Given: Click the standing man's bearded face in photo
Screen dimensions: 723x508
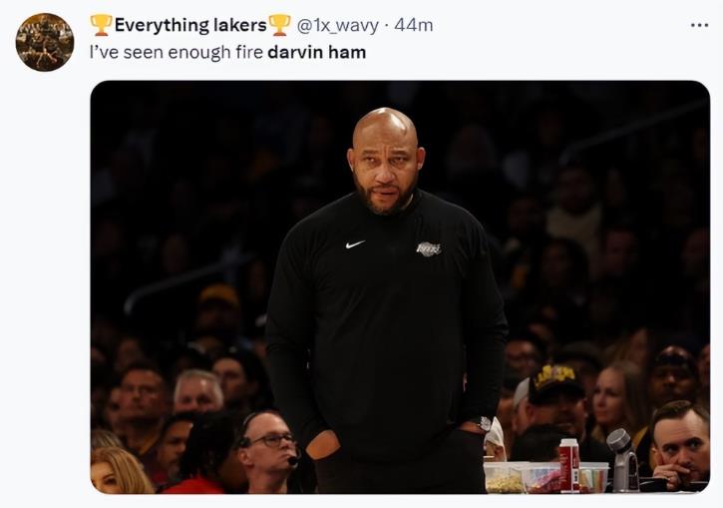Looking at the screenshot, I should [385, 165].
